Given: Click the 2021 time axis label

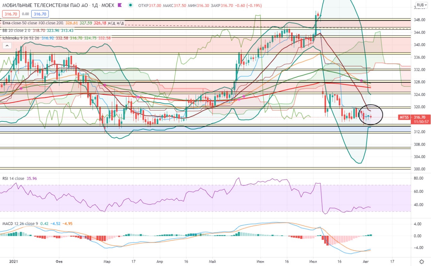Looking at the screenshot, I should tap(13, 261).
